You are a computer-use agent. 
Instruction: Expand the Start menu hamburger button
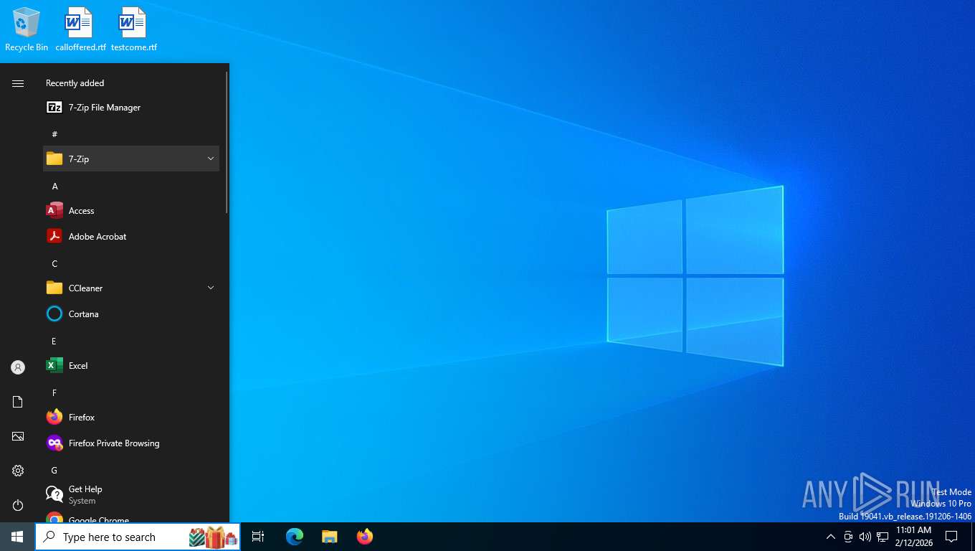tap(18, 84)
